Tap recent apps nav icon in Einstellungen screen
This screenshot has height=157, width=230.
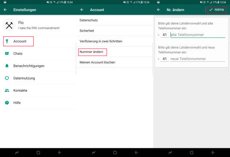click(x=17, y=153)
